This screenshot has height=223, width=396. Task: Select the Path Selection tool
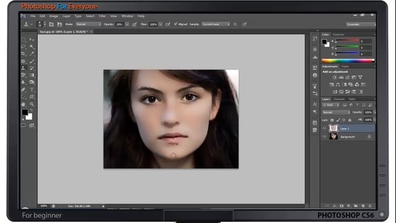coord(24,97)
